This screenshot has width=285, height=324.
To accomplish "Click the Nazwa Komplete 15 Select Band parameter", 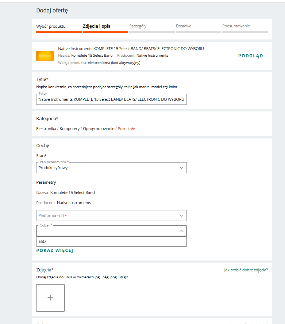I will pyautogui.click(x=65, y=193).
